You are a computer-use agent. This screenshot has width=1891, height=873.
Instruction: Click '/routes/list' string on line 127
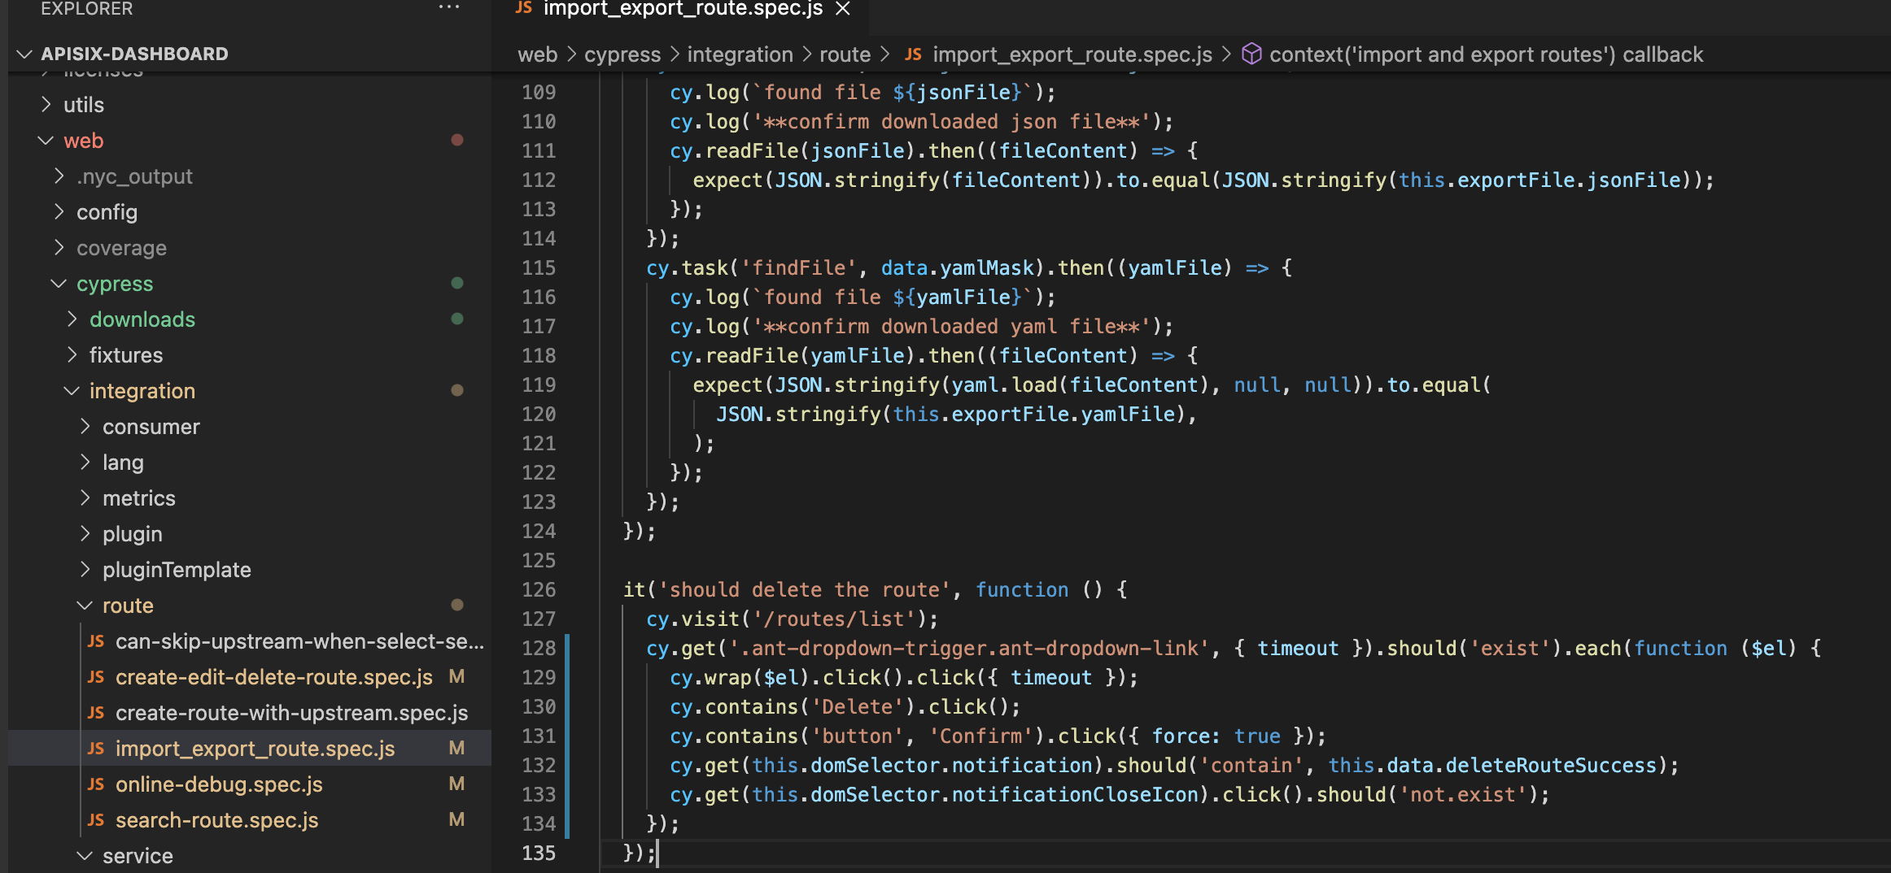834,619
